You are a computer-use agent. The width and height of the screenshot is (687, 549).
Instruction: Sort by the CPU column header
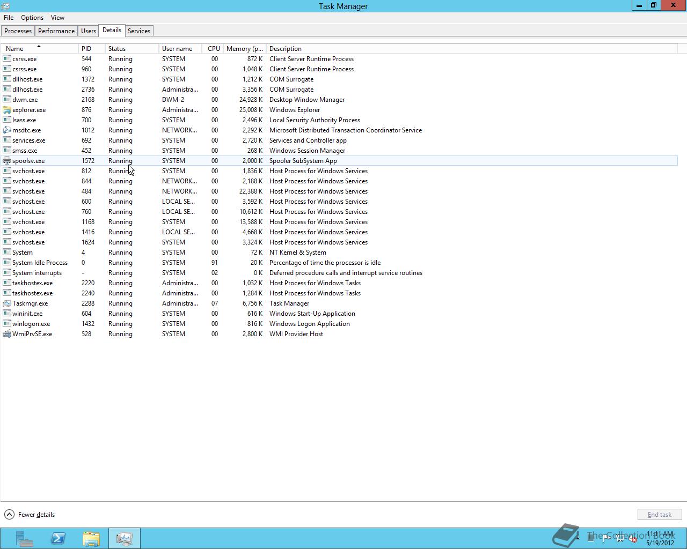point(213,49)
